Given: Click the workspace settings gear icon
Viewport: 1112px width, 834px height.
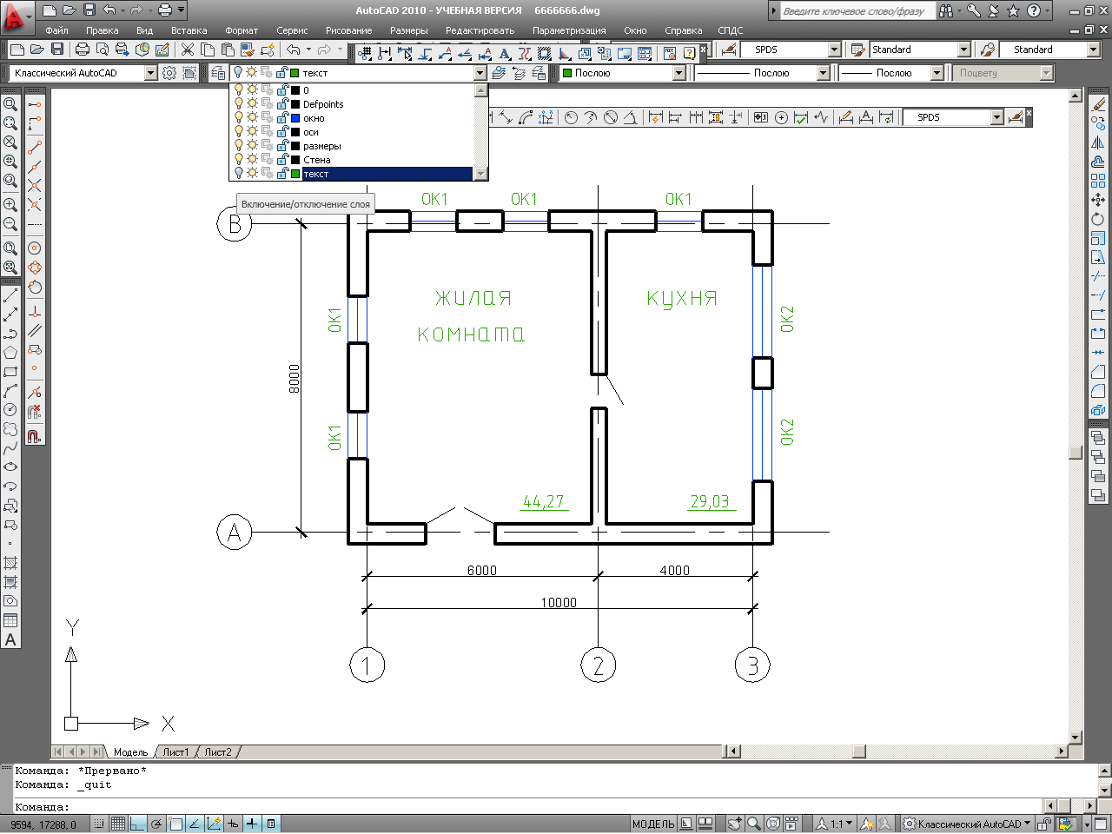Looking at the screenshot, I should pyautogui.click(x=169, y=73).
